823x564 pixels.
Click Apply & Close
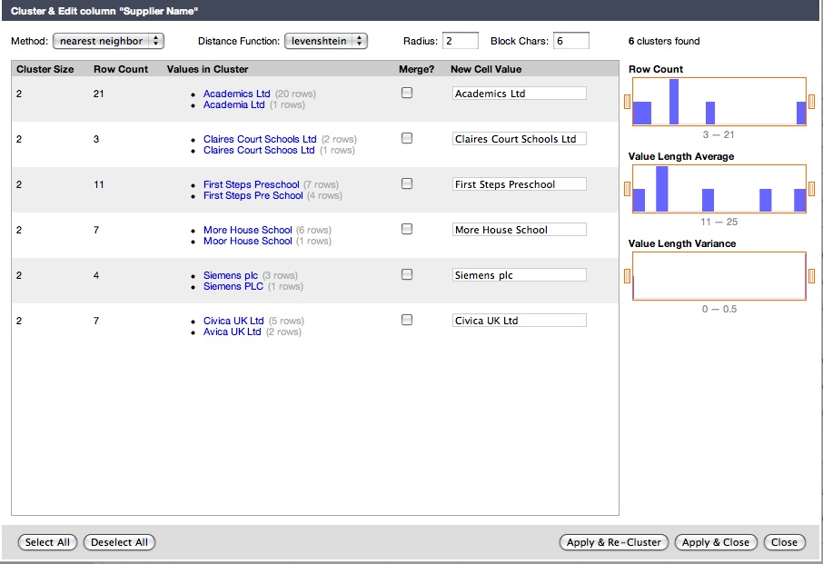[x=716, y=542]
